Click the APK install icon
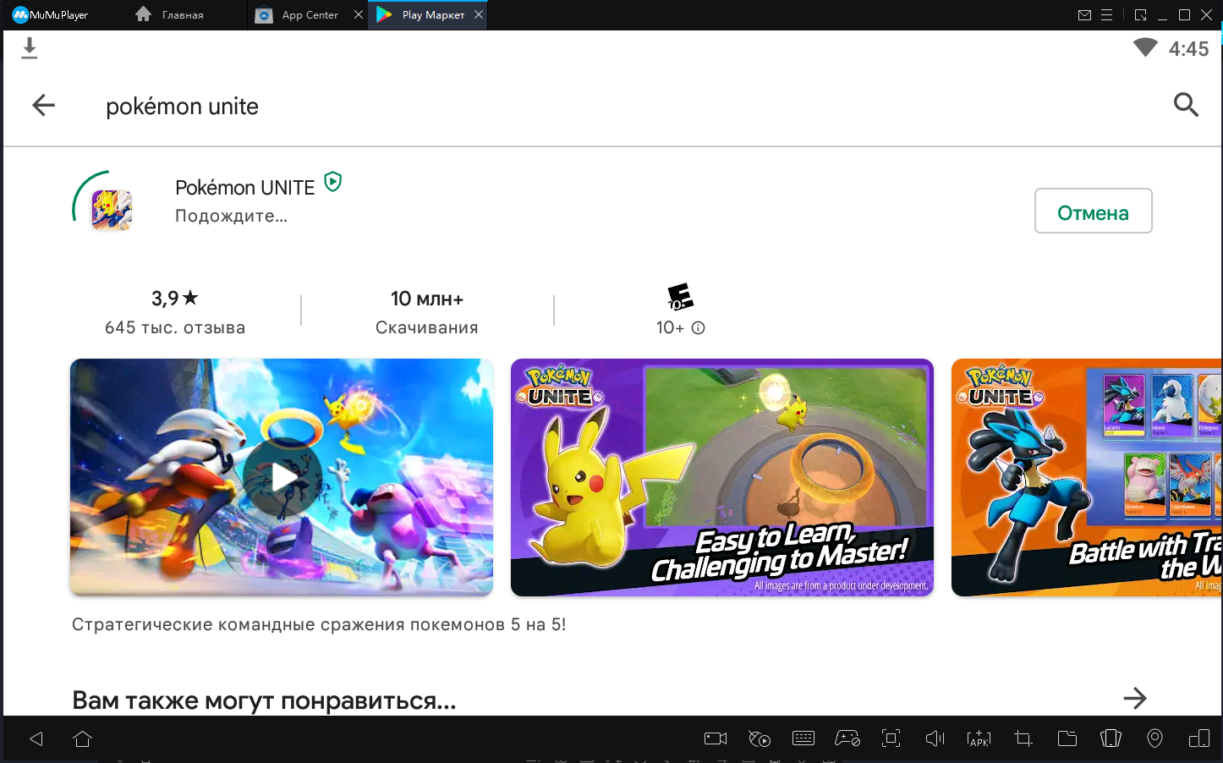This screenshot has width=1223, height=763. [x=979, y=738]
